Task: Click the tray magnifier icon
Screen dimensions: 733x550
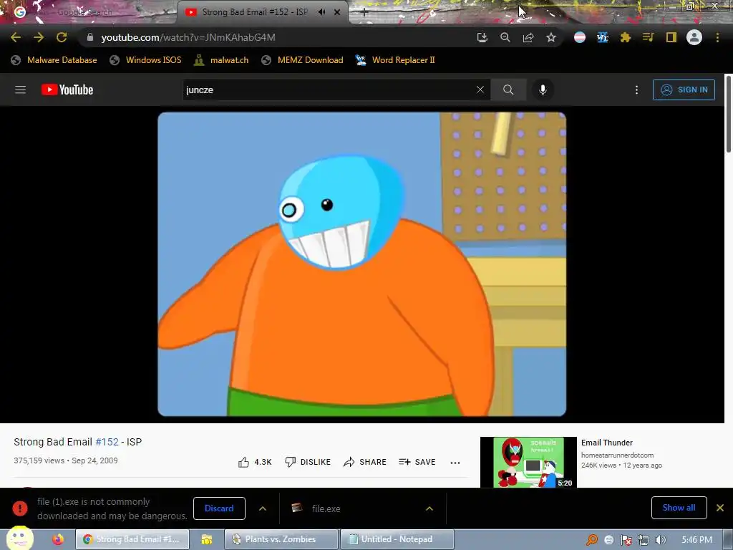Action: point(592,540)
